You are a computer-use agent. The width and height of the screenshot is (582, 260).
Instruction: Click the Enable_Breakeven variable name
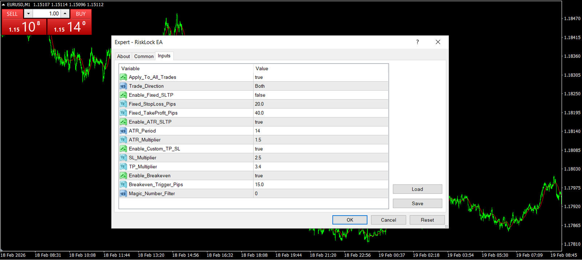click(x=150, y=176)
